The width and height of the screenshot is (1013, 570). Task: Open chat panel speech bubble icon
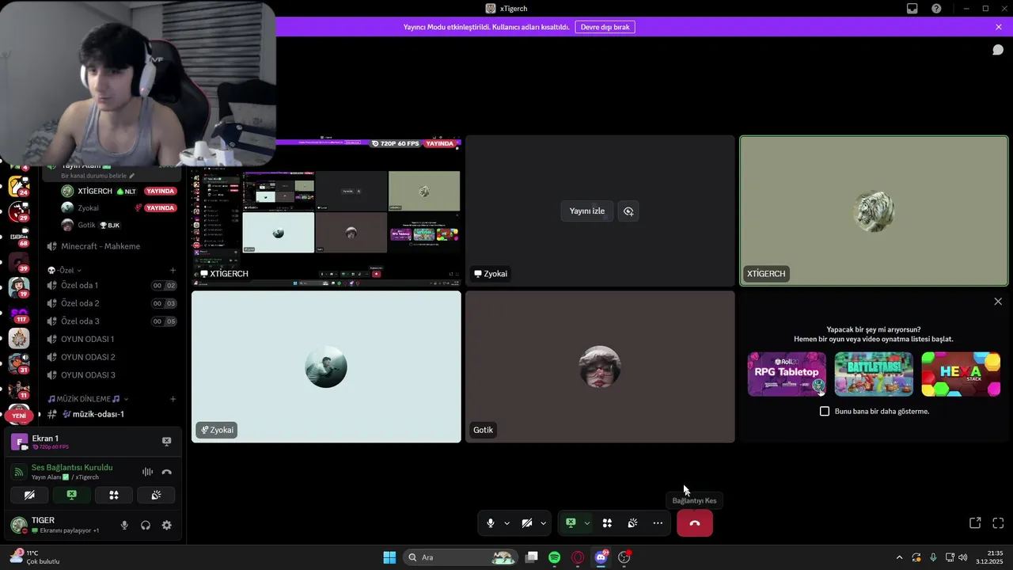pos(998,50)
